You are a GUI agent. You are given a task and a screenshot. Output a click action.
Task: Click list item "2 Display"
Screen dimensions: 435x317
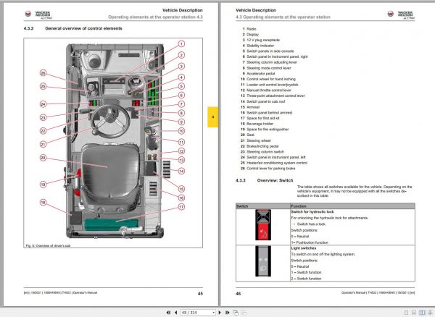[250, 34]
